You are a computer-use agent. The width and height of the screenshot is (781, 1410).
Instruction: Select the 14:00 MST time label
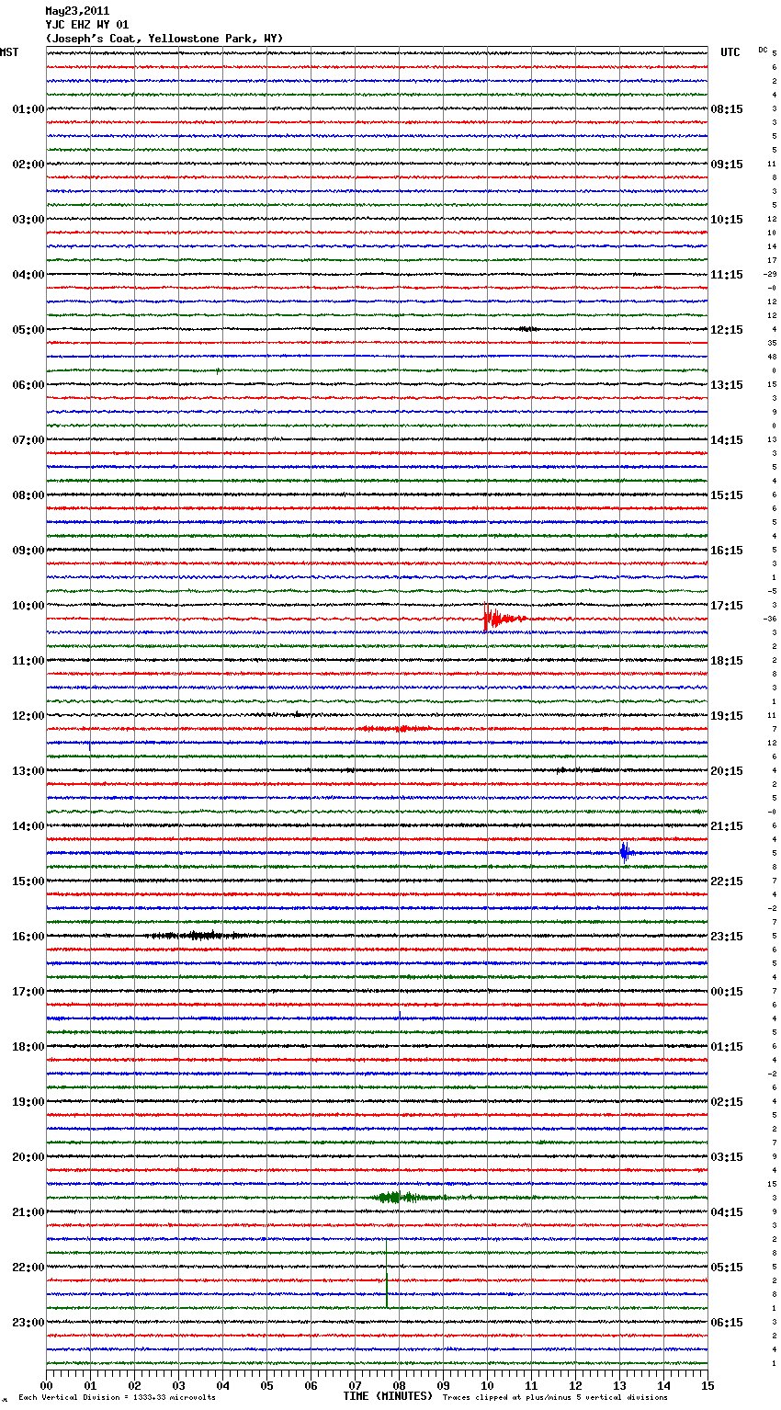point(28,826)
